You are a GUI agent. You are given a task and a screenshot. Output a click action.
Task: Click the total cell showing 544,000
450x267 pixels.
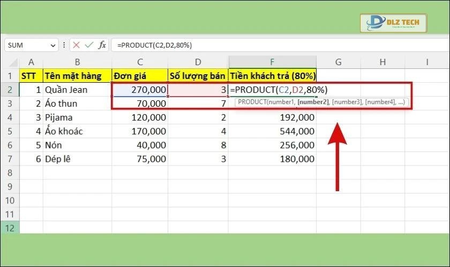[x=272, y=131]
